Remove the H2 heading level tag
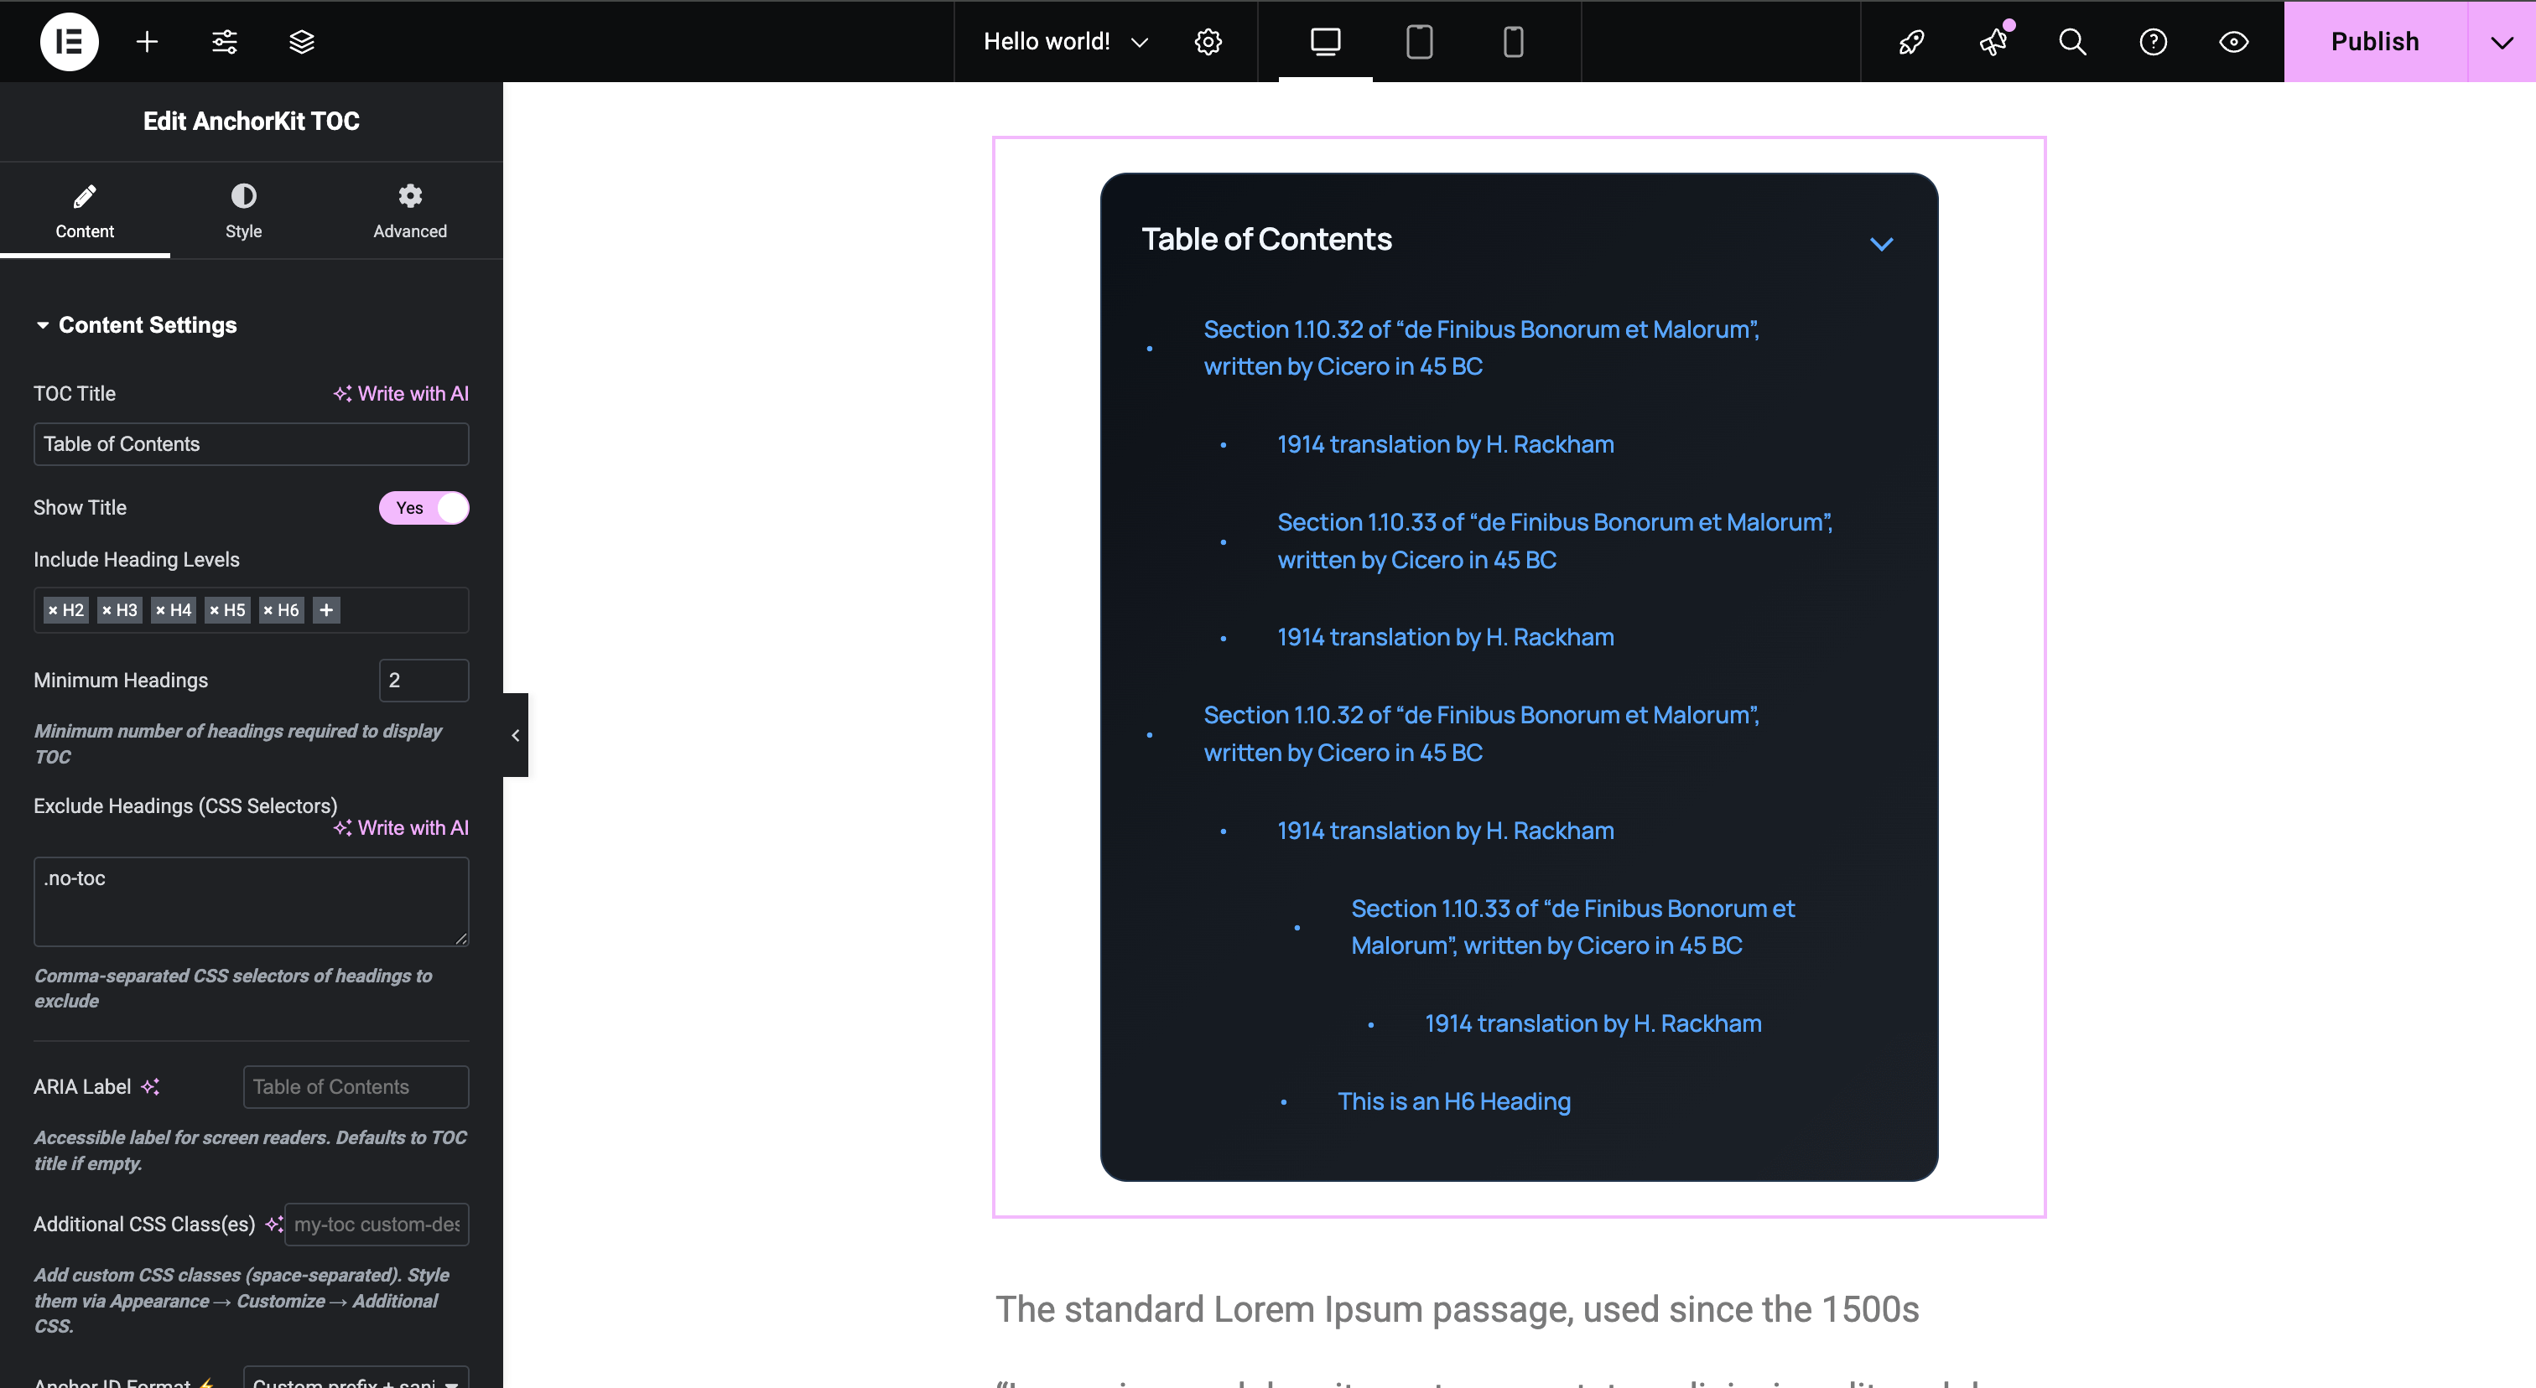This screenshot has height=1388, width=2536. (55, 610)
